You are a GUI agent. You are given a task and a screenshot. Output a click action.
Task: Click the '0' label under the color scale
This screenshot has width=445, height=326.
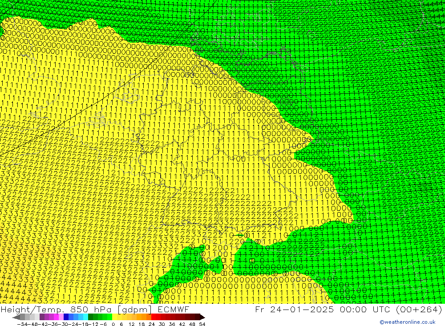pos(113,324)
